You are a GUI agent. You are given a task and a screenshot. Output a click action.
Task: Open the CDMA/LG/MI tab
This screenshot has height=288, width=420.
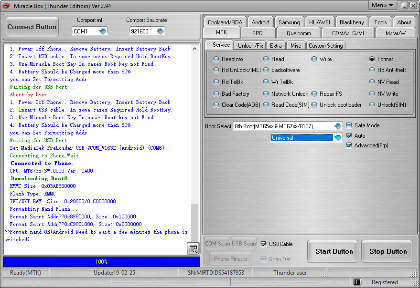348,33
